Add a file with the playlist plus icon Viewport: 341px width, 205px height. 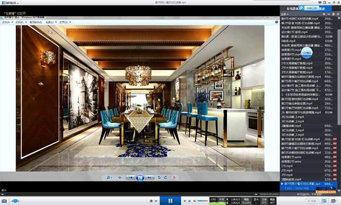[324, 14]
